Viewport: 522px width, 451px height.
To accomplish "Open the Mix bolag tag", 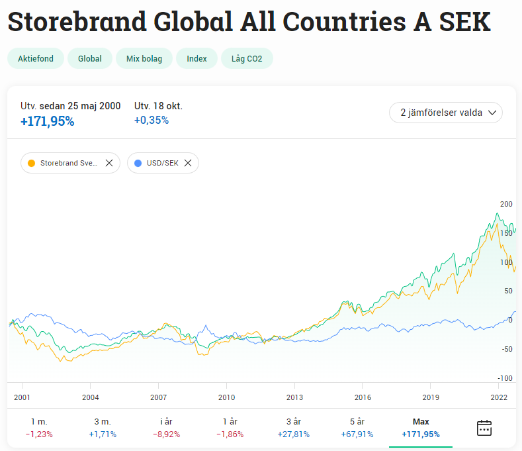I will click(144, 58).
